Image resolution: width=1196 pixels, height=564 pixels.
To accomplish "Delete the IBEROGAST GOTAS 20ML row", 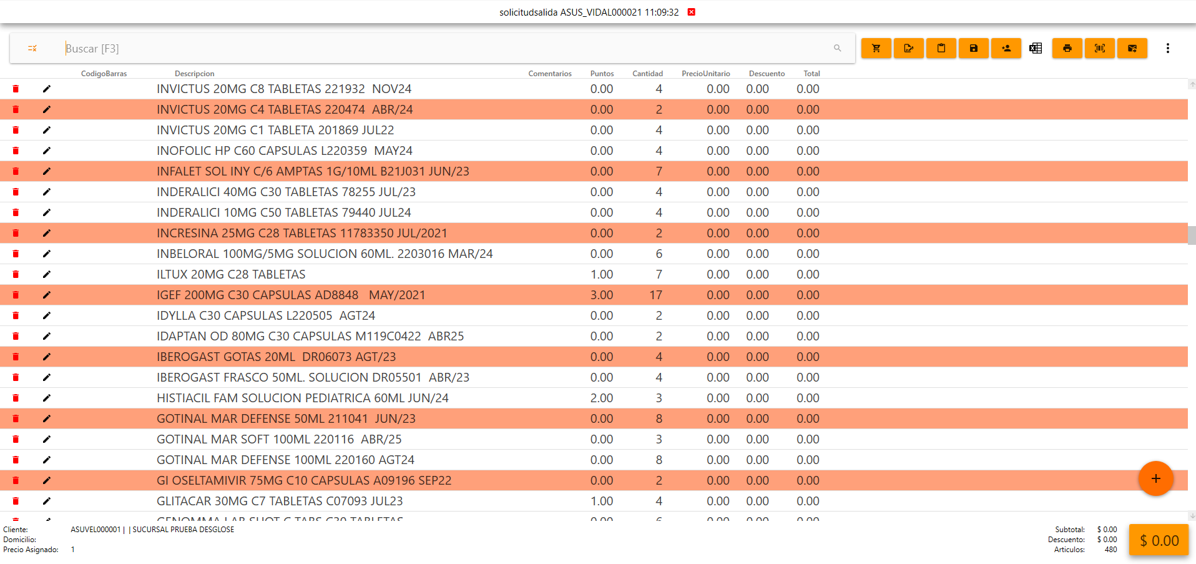I will [16, 357].
